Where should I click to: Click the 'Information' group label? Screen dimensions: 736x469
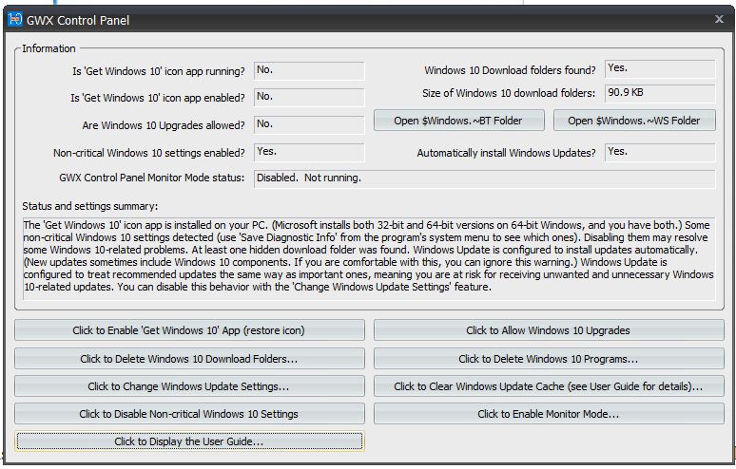click(x=48, y=48)
